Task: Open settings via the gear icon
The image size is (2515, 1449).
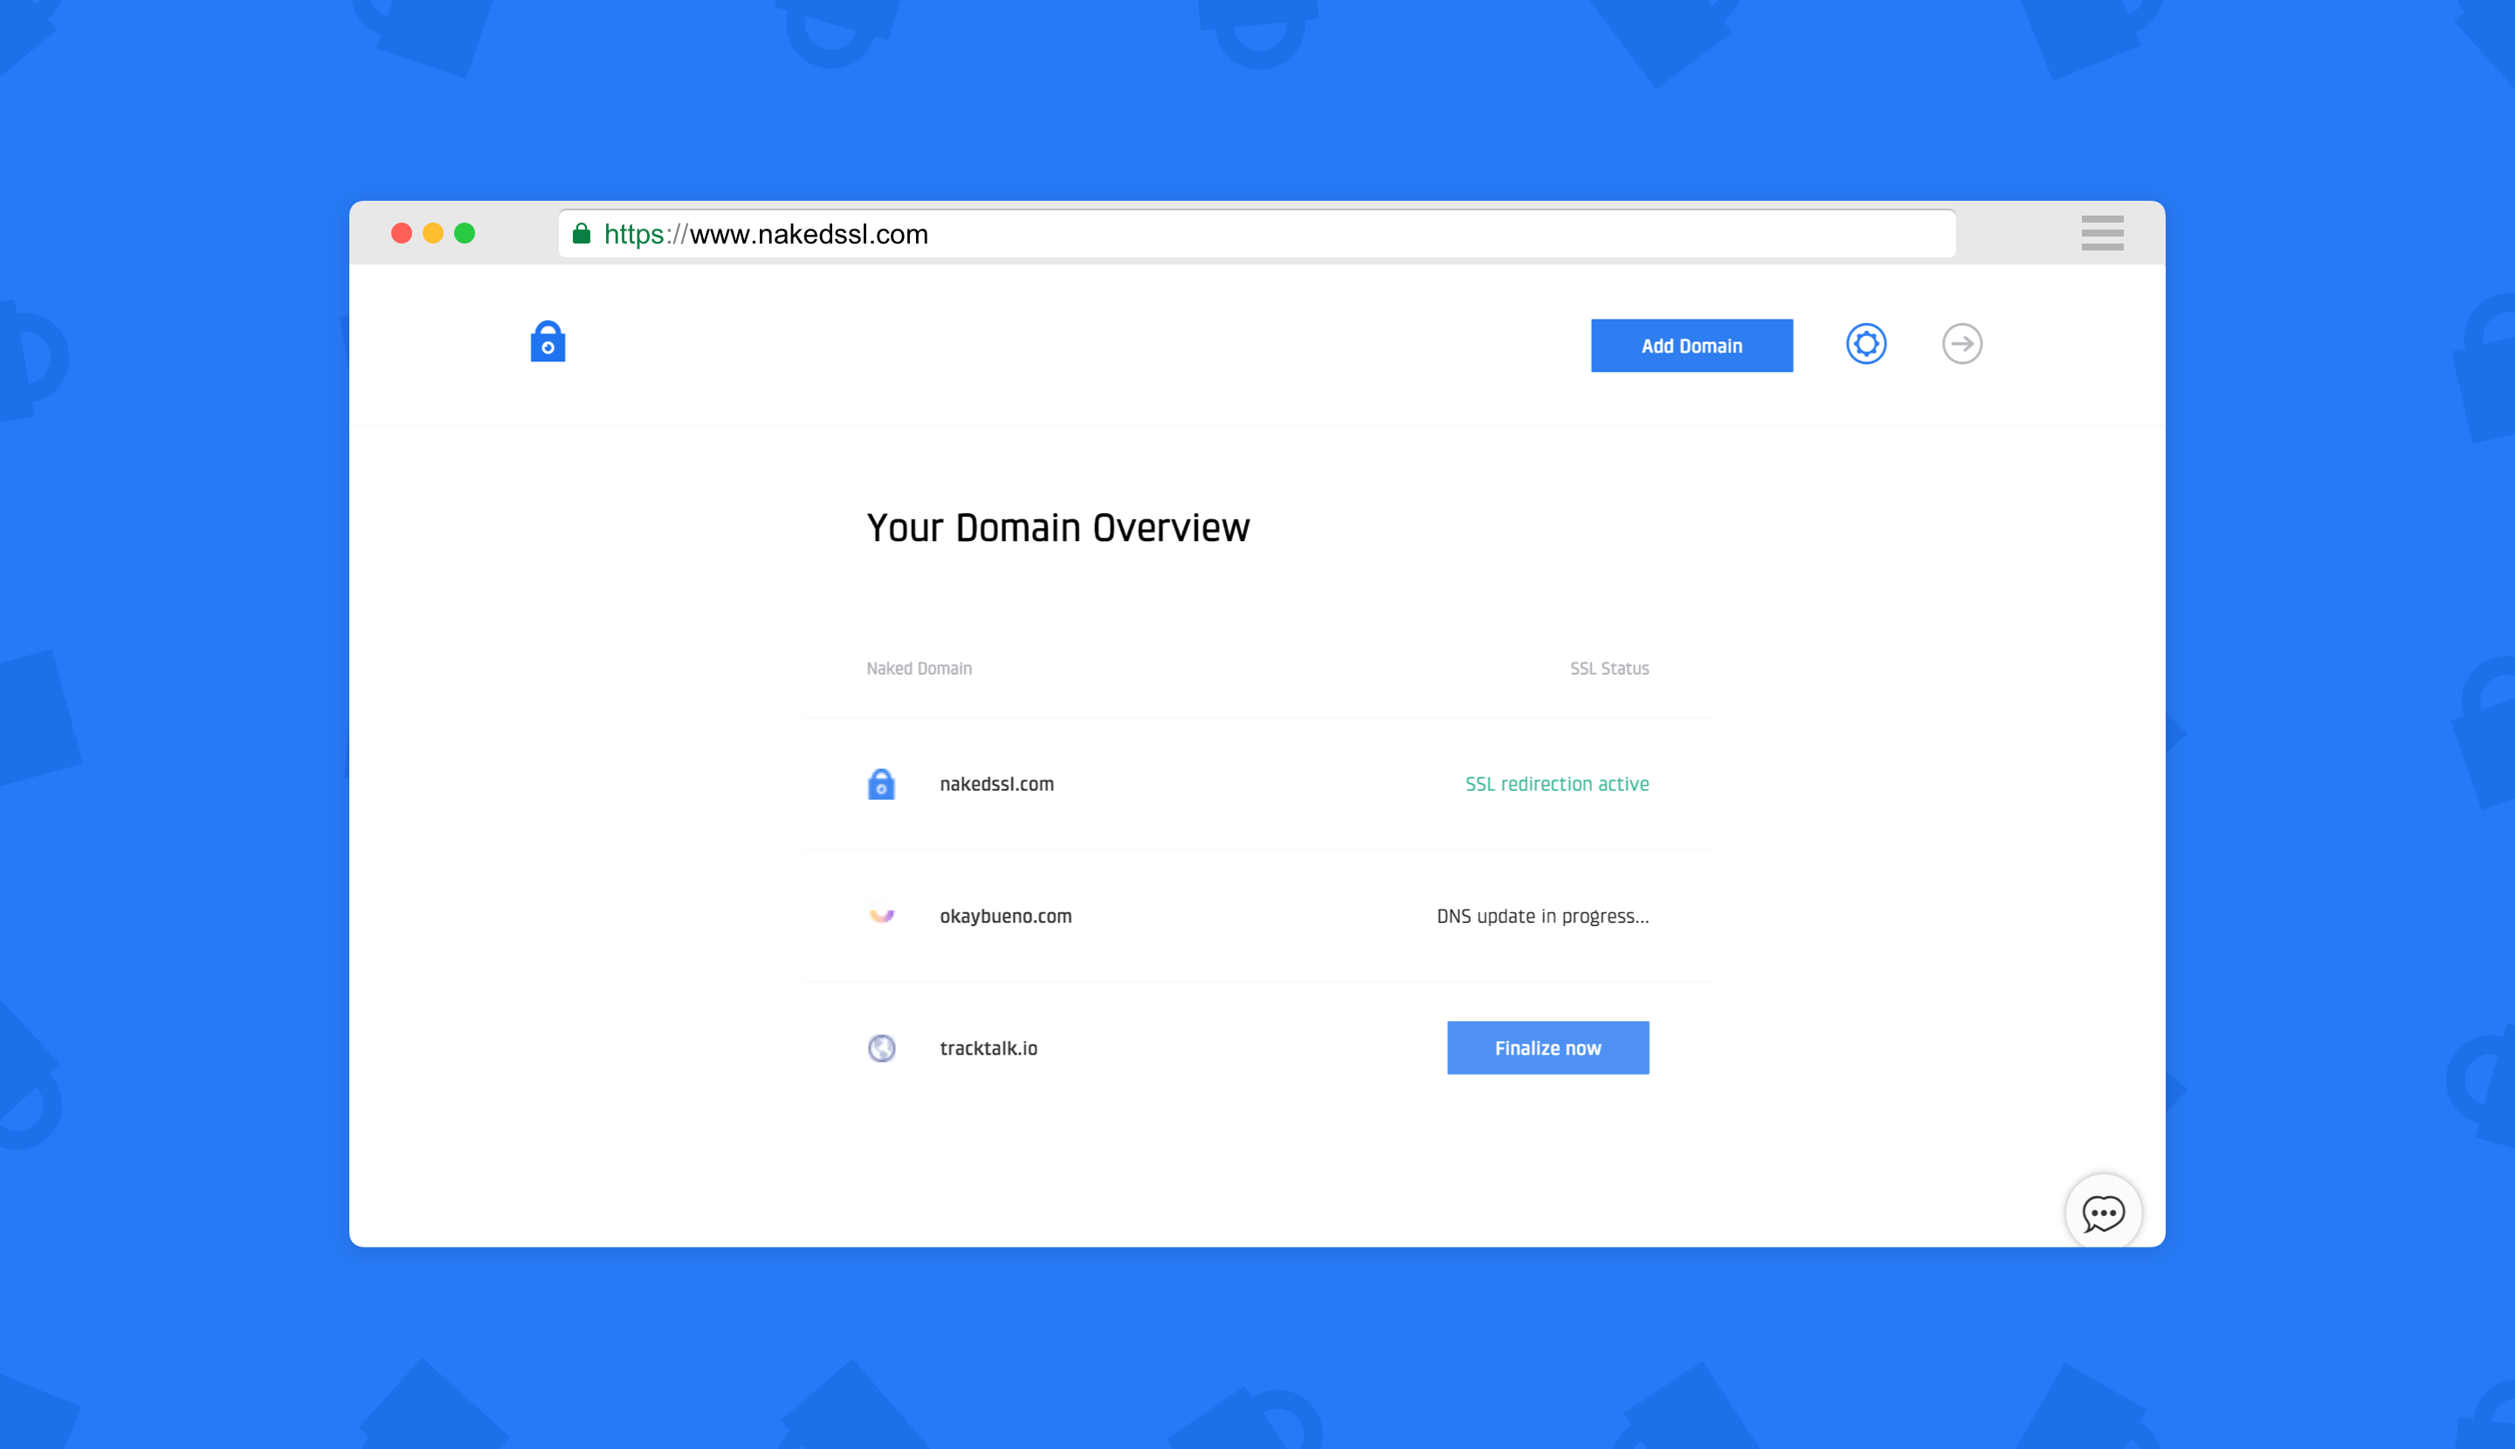Action: click(1866, 344)
